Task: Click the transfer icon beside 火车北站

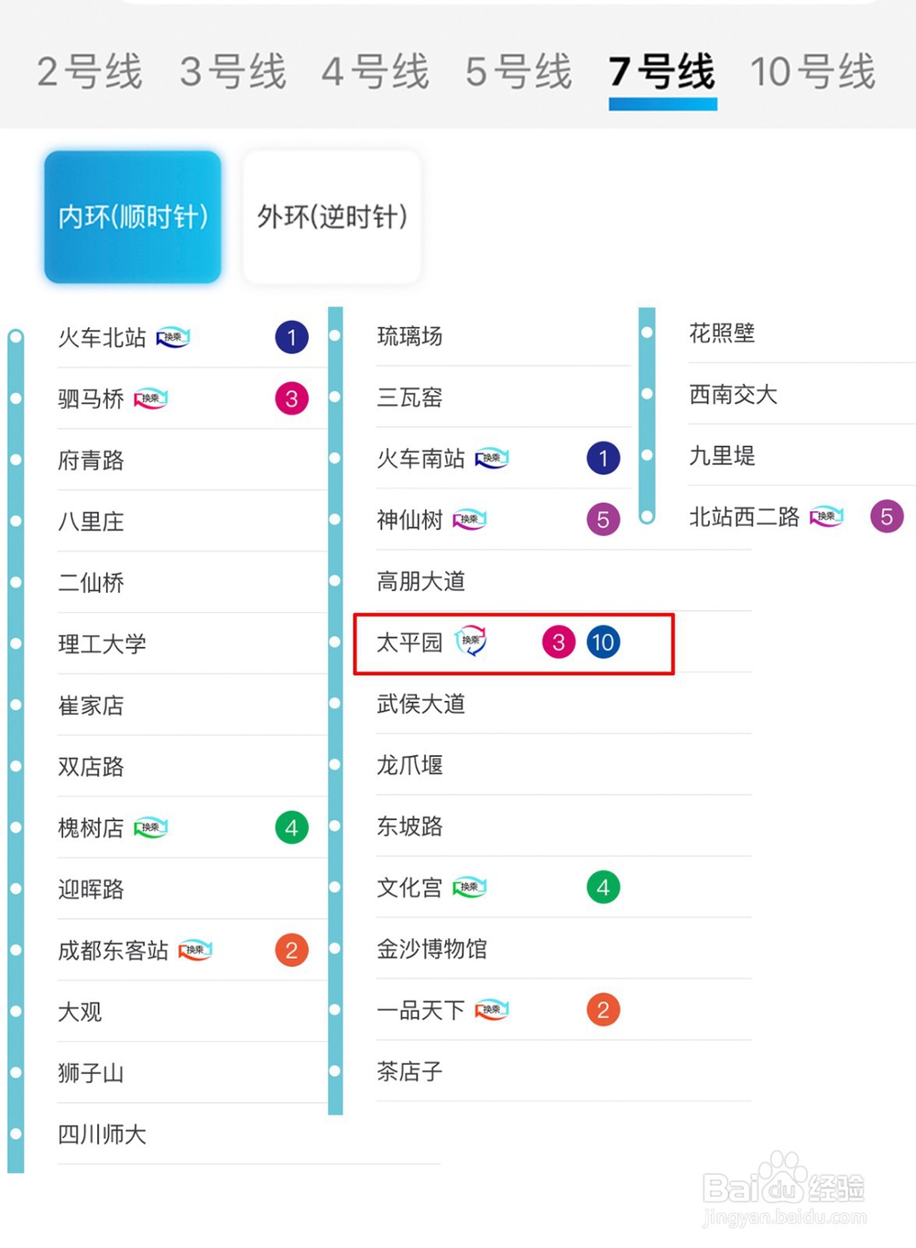Action: (x=173, y=338)
